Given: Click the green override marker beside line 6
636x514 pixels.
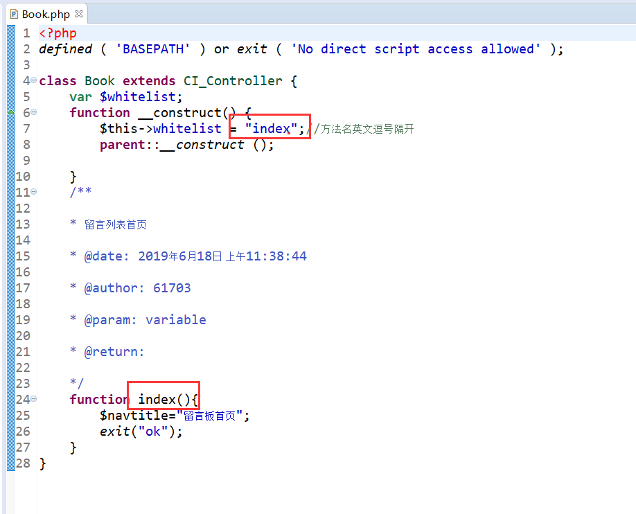Looking at the screenshot, I should pyautogui.click(x=10, y=112).
